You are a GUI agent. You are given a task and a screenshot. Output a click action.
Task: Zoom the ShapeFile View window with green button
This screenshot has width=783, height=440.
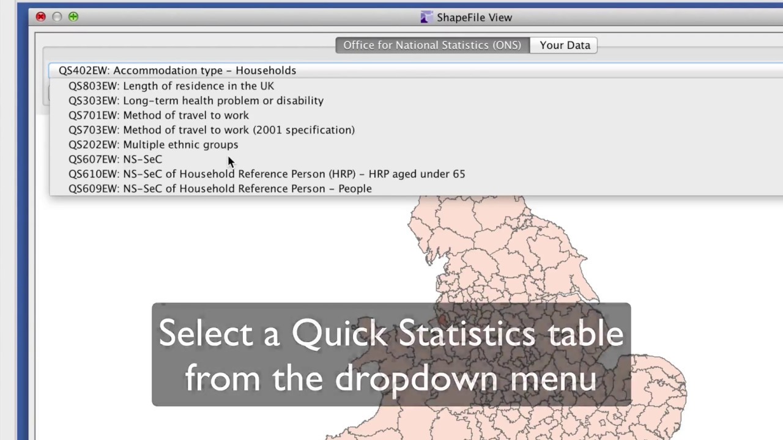point(73,16)
